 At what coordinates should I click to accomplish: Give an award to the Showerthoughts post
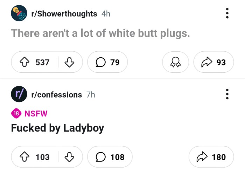coord(175,62)
